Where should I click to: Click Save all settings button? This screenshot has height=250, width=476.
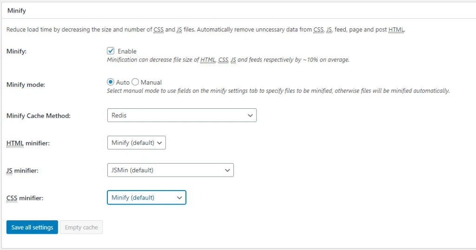click(x=32, y=227)
